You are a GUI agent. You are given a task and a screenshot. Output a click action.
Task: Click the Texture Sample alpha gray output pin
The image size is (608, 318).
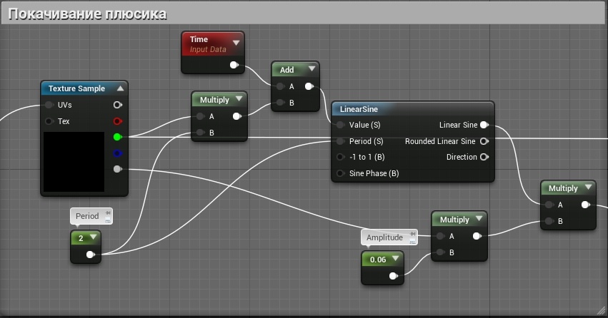tap(117, 169)
